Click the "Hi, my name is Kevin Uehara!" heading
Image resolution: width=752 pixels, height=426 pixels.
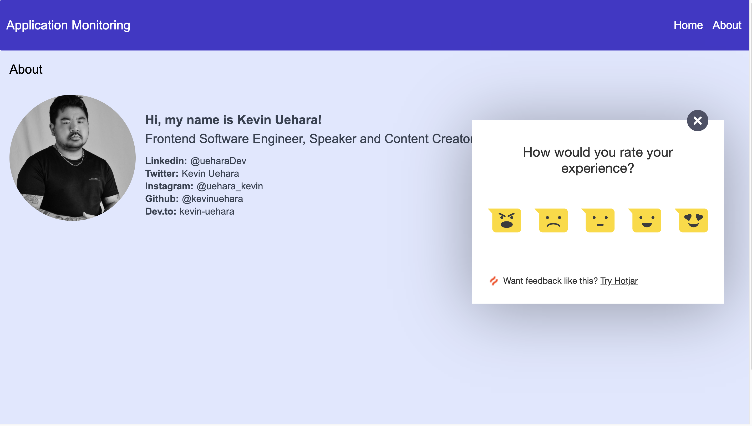pos(233,120)
